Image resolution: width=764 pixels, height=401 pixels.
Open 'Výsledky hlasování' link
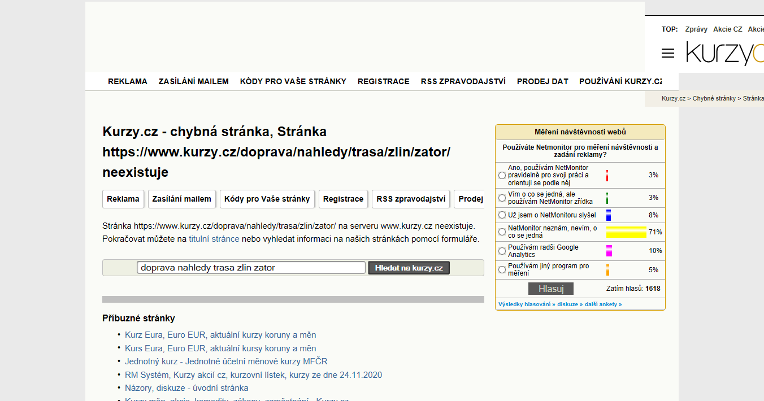click(x=526, y=304)
